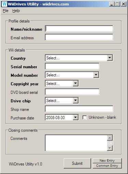The image size is (128, 174).
Task: Minimize the WiiDrives Utility window
Action: pos(112,4)
